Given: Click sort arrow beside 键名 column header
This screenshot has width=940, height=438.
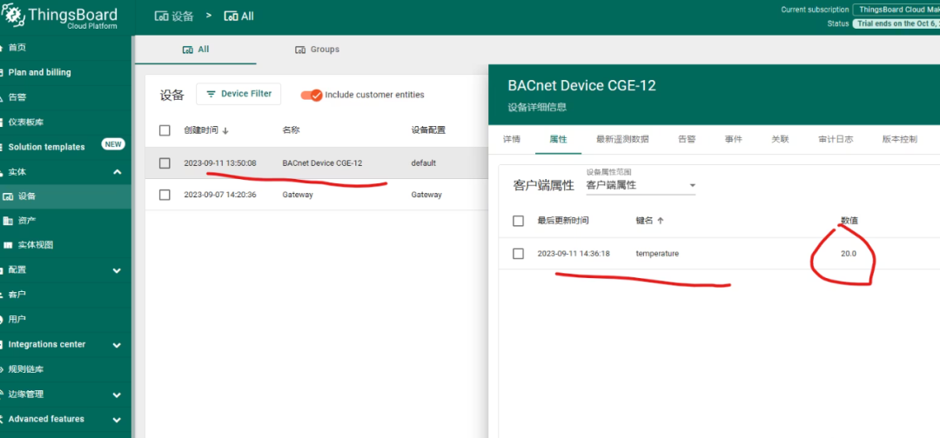Looking at the screenshot, I should point(661,222).
